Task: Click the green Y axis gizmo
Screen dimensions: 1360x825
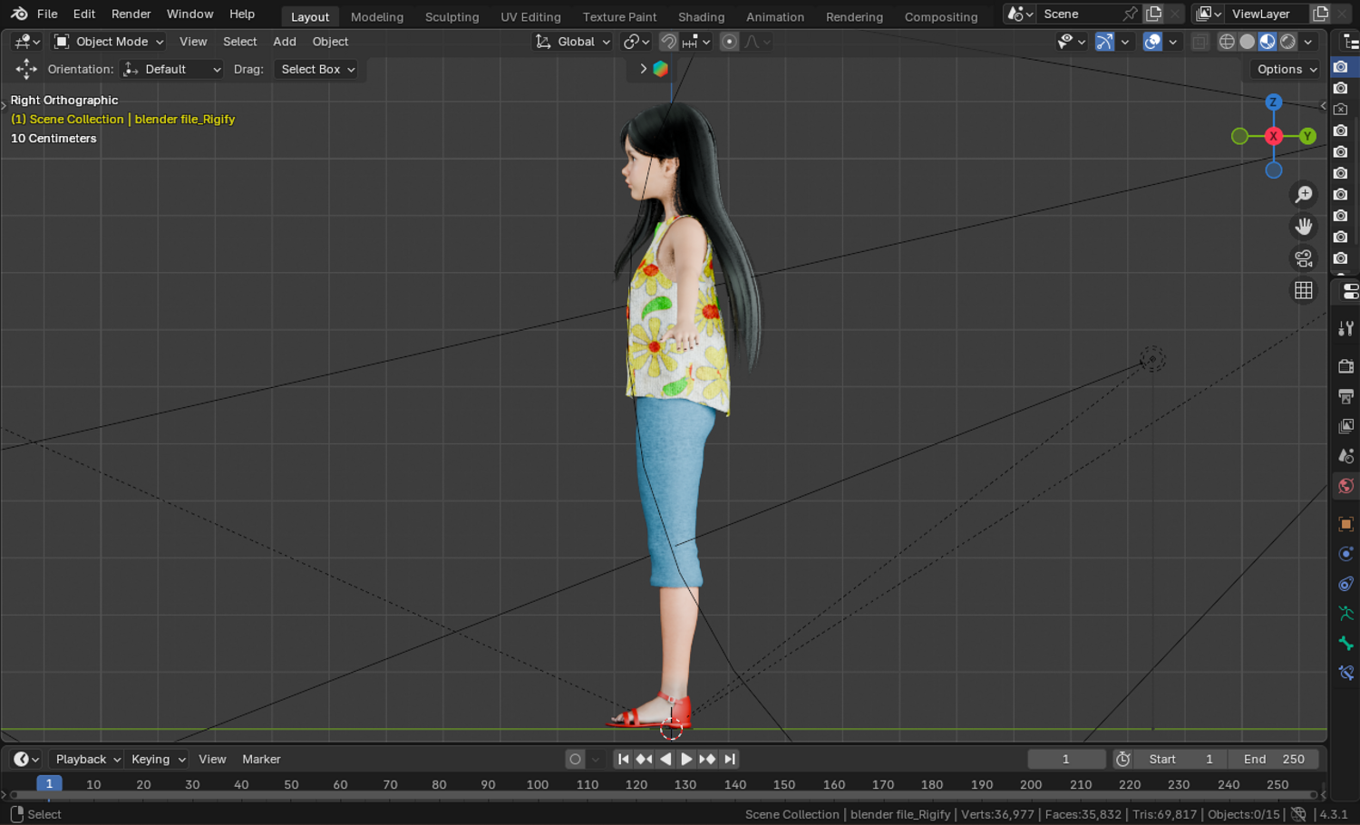Action: point(1307,136)
